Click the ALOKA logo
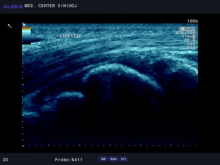Image resolution: width=220 pixels, height=165 pixels. 13,7
